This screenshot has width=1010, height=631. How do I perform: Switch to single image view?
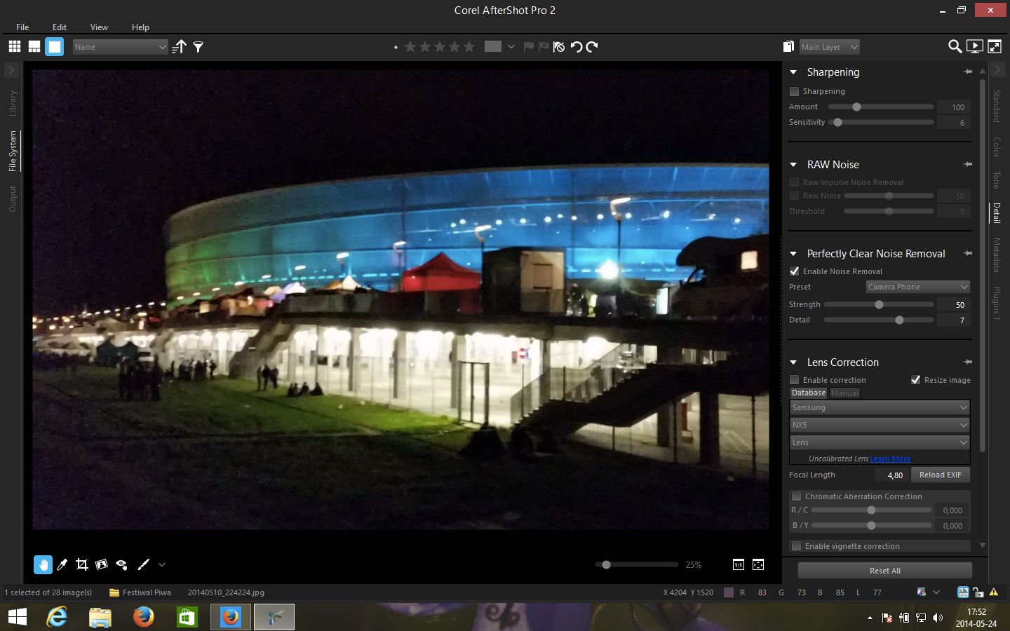[x=54, y=47]
